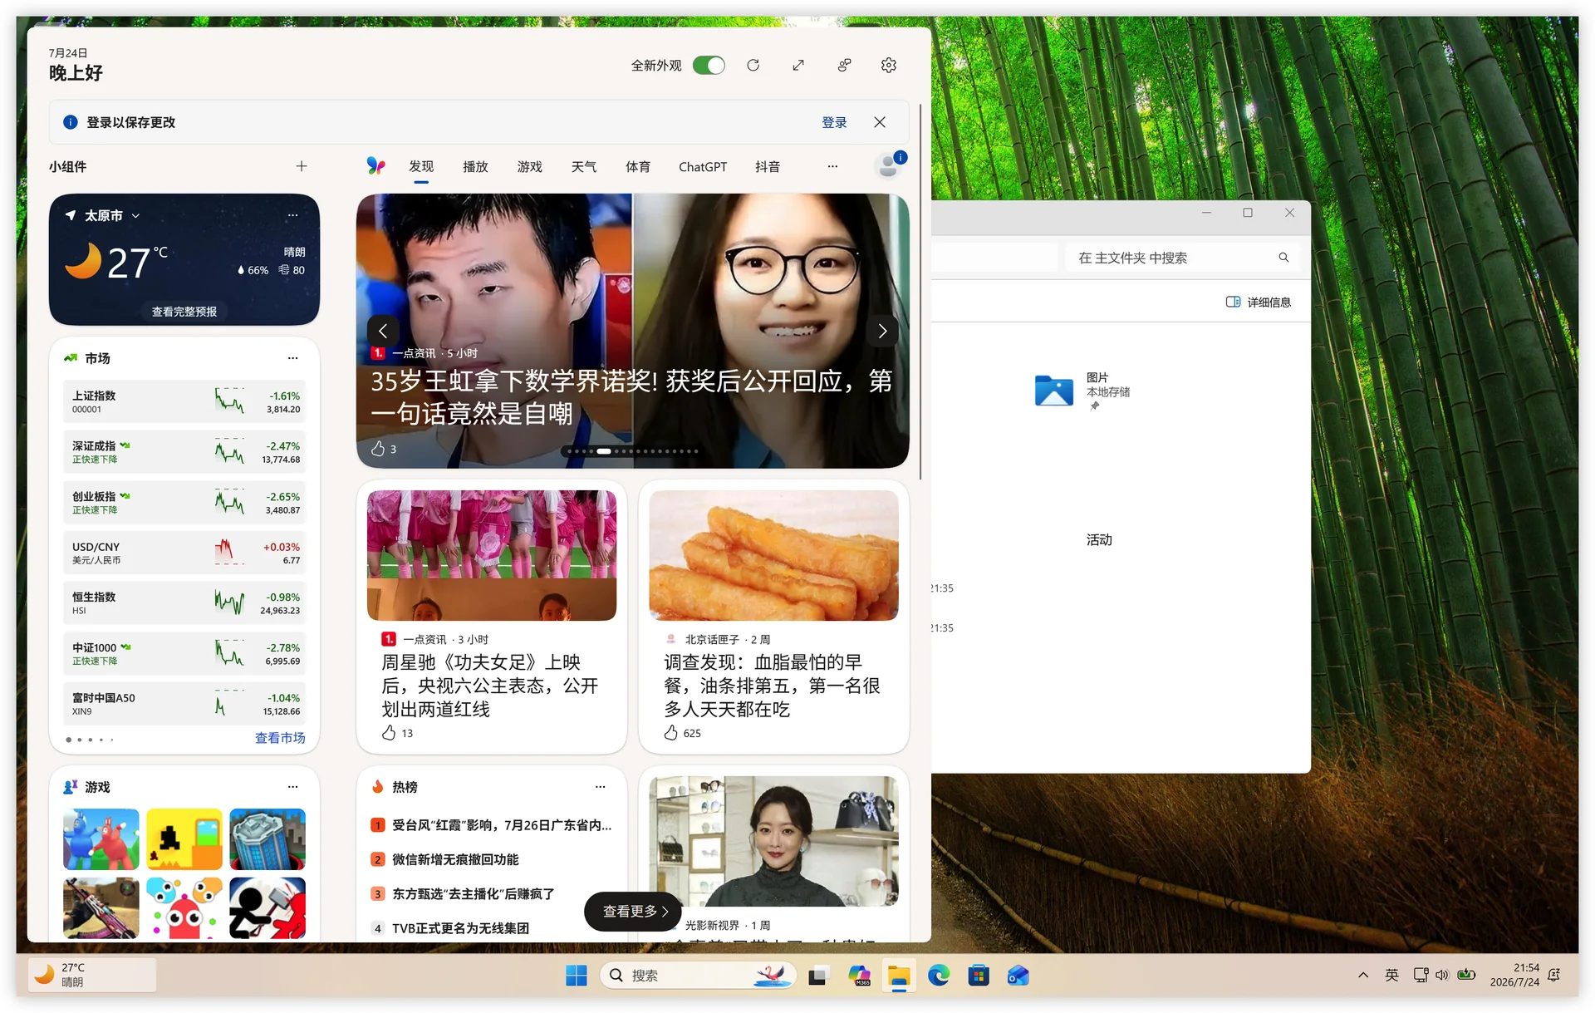Go to next headline in carousel
The height and width of the screenshot is (1013, 1595).
[882, 331]
